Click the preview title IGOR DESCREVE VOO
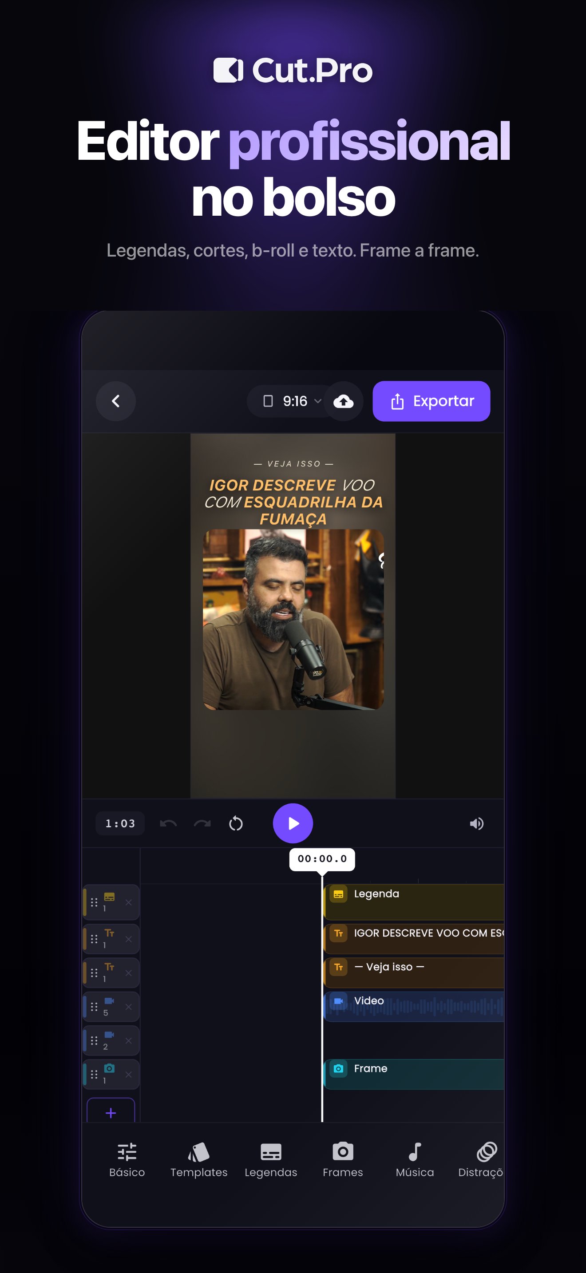This screenshot has height=1273, width=586. (293, 502)
